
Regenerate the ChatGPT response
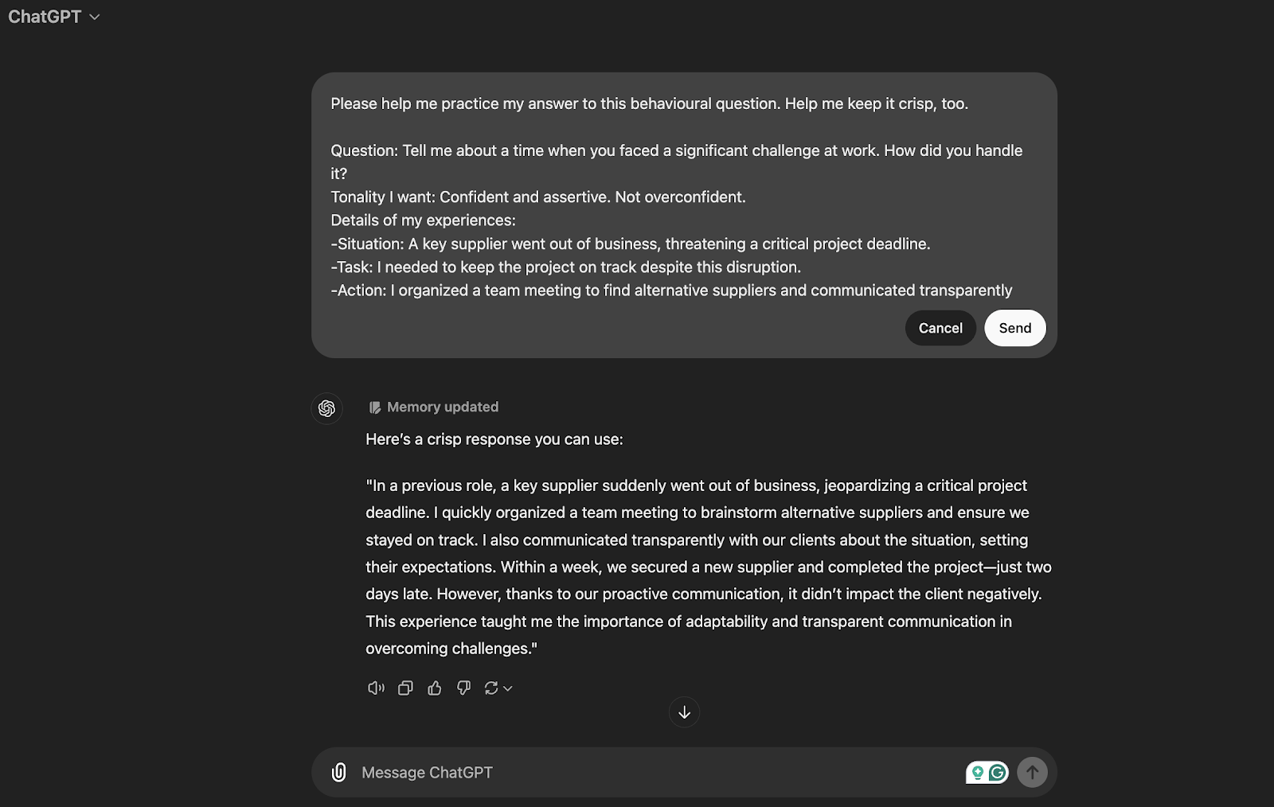[x=492, y=688]
